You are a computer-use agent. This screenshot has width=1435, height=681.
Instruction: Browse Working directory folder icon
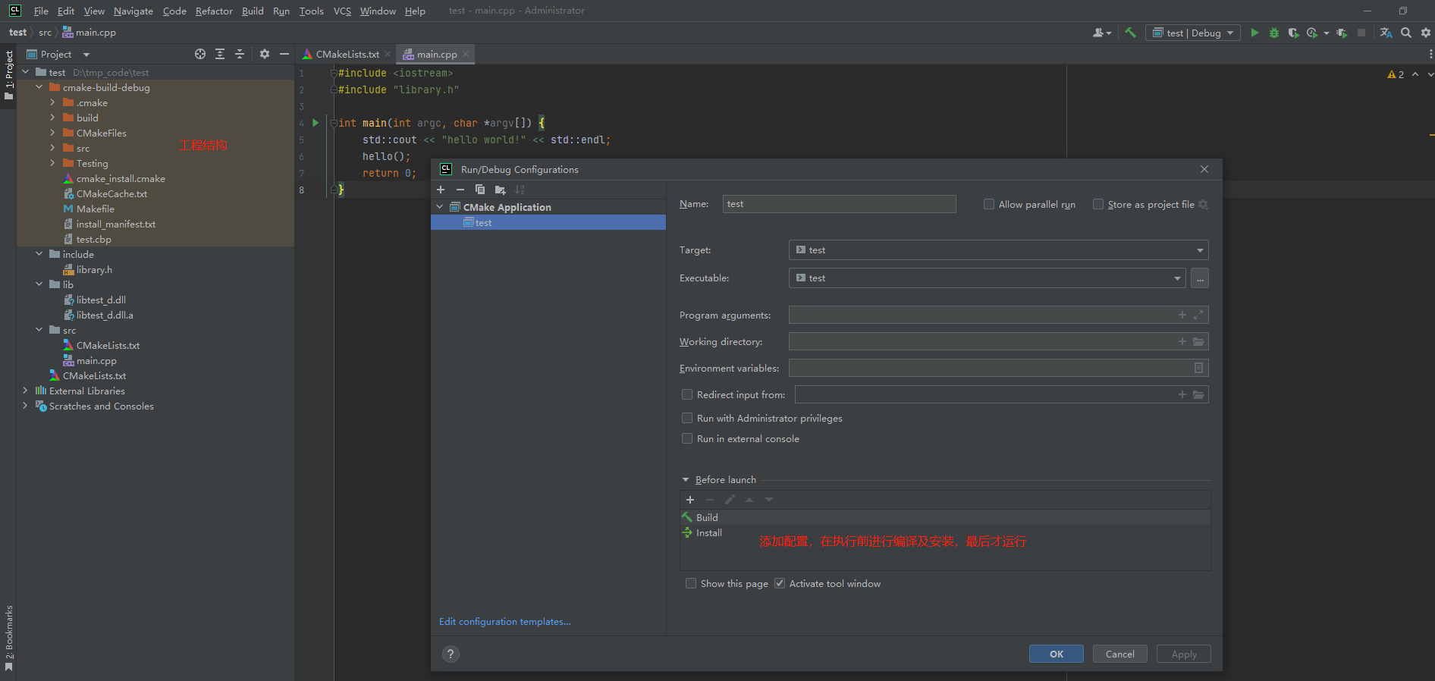pyautogui.click(x=1198, y=341)
